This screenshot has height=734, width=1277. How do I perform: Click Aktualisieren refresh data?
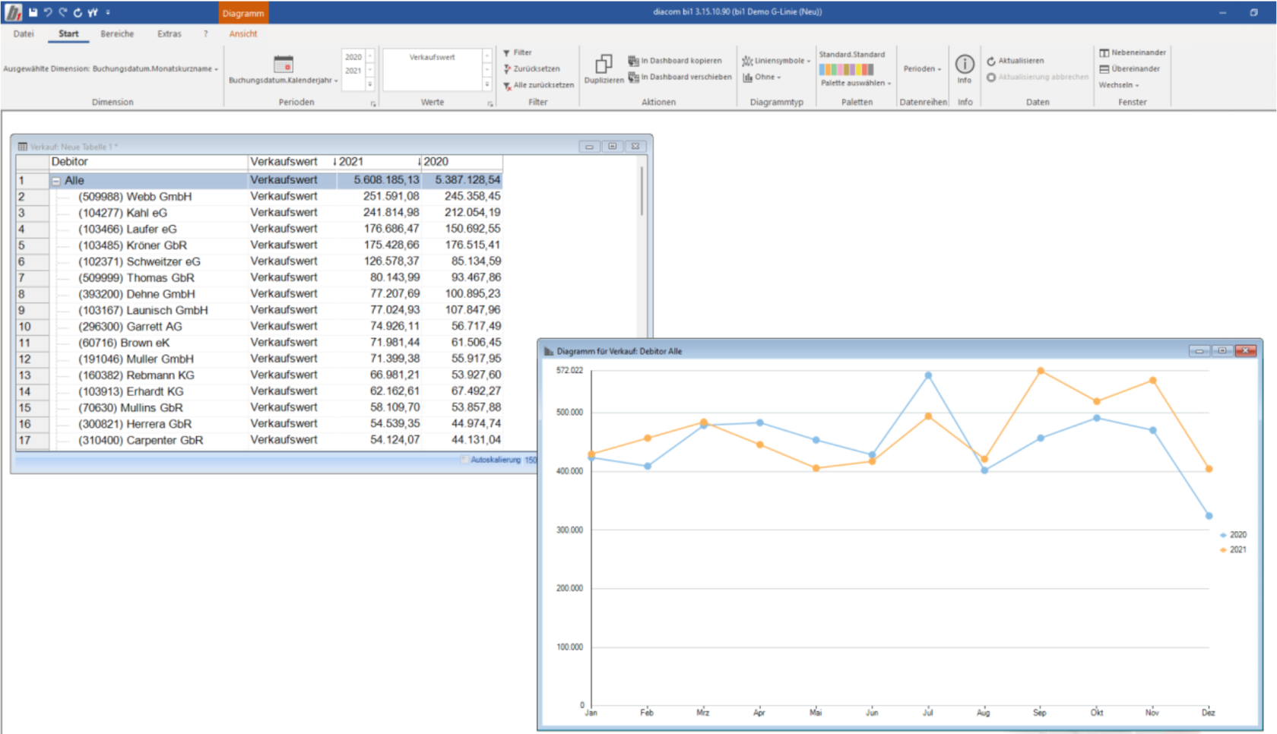tap(1016, 61)
